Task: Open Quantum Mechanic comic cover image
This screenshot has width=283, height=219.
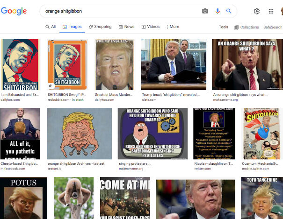Action: (261, 134)
